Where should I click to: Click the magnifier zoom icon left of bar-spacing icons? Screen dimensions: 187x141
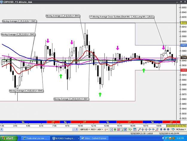(139, 129)
